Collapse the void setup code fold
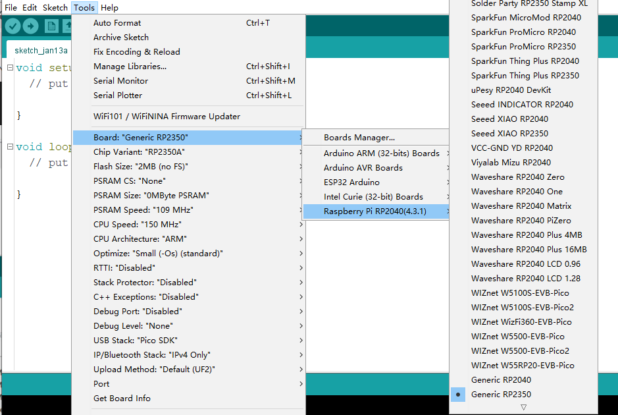The image size is (618, 415). [x=11, y=67]
